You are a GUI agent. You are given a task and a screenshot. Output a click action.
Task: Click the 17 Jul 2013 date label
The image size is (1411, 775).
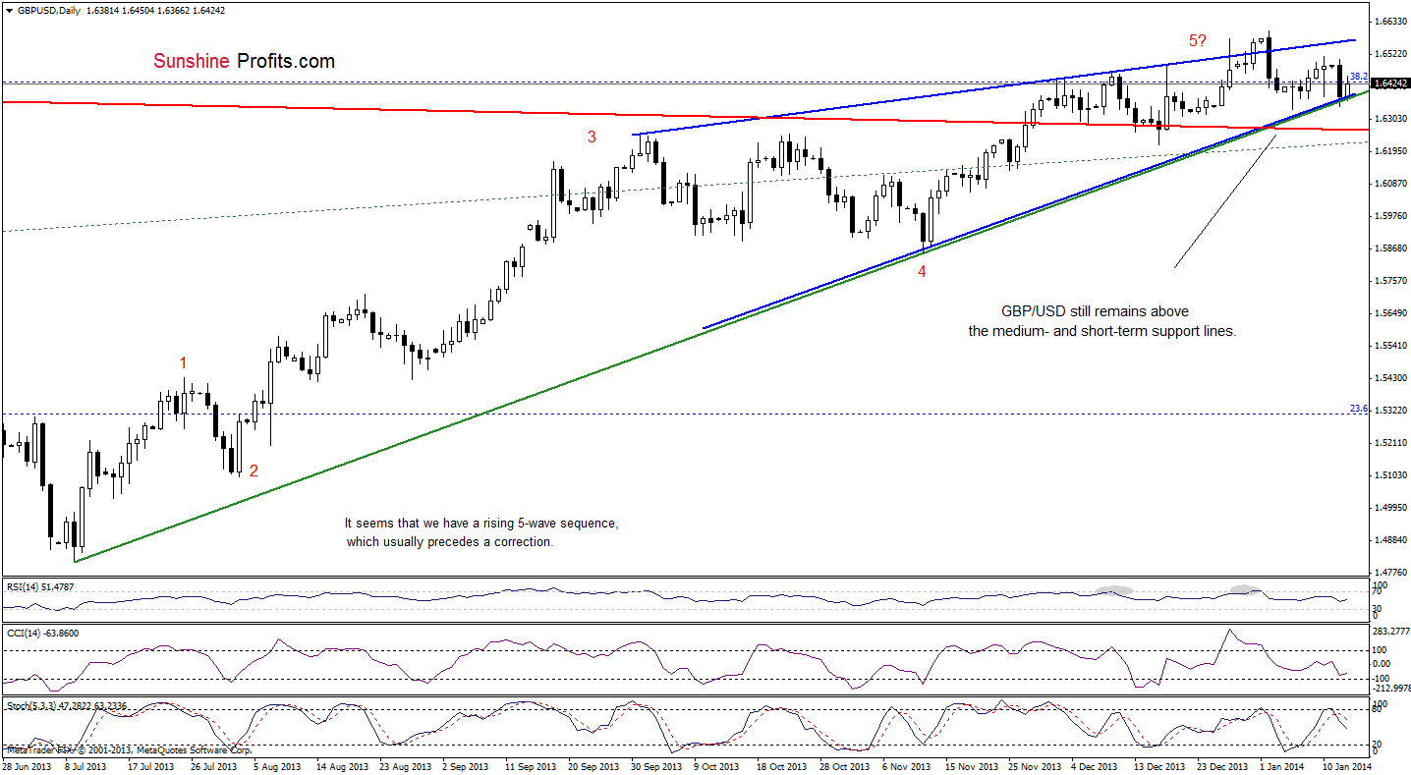(x=151, y=765)
